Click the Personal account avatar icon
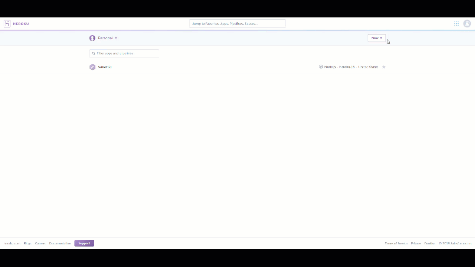This screenshot has height=267, width=475. (x=92, y=38)
